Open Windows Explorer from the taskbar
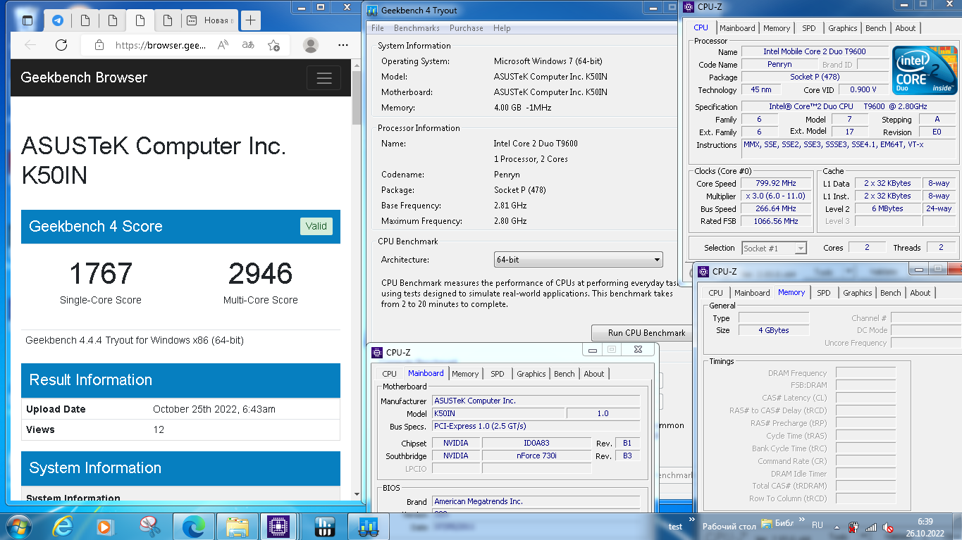 (237, 526)
